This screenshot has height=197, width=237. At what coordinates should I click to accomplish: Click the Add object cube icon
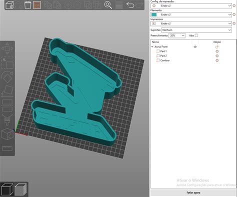coord(9,5)
